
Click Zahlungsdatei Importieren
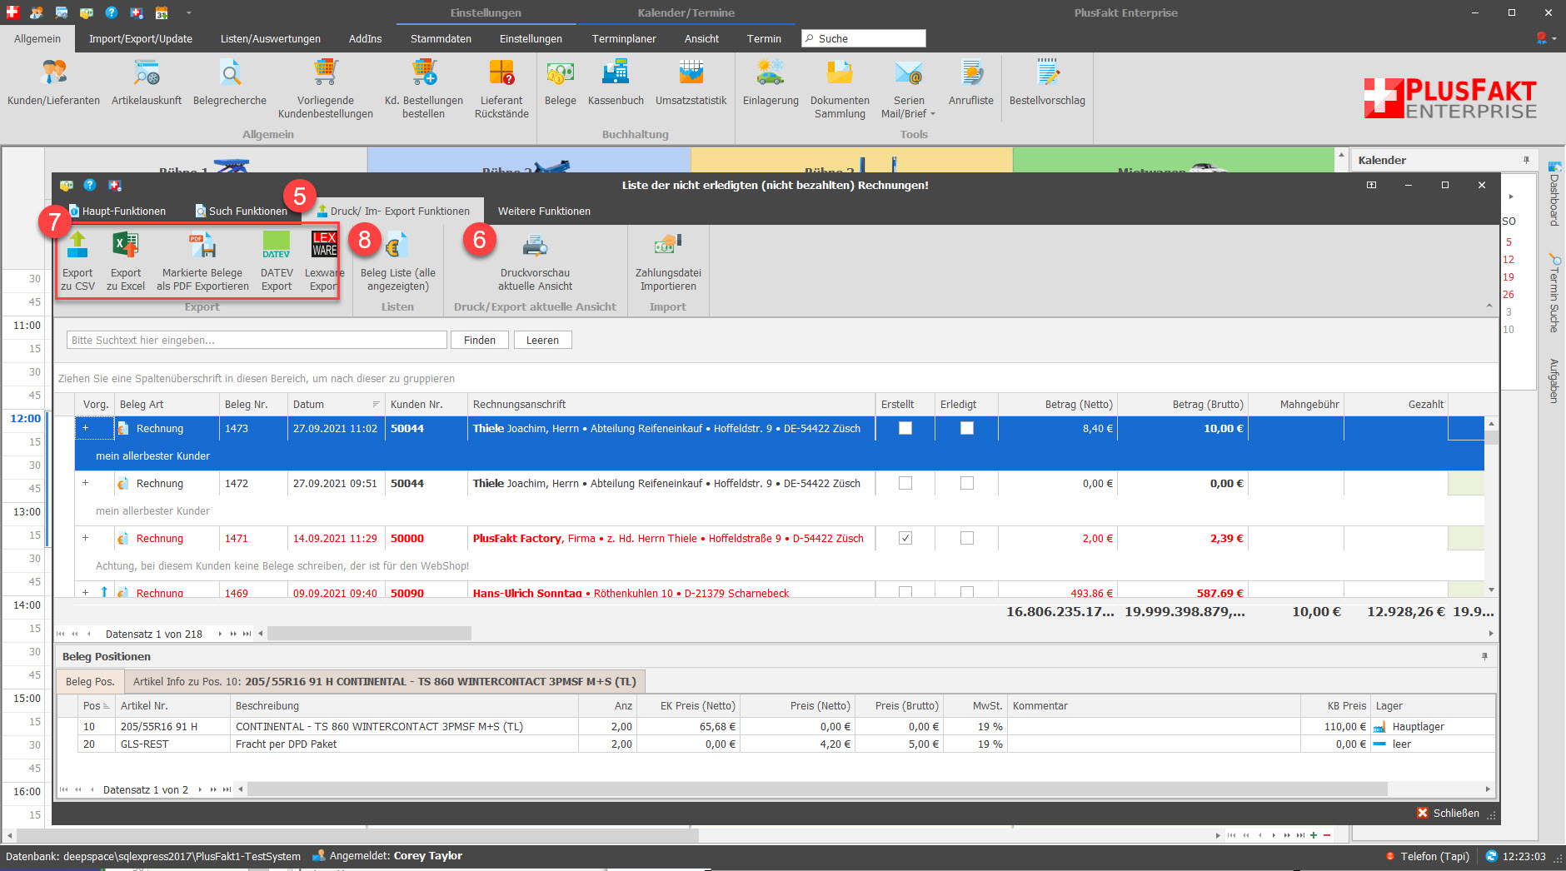pyautogui.click(x=668, y=261)
